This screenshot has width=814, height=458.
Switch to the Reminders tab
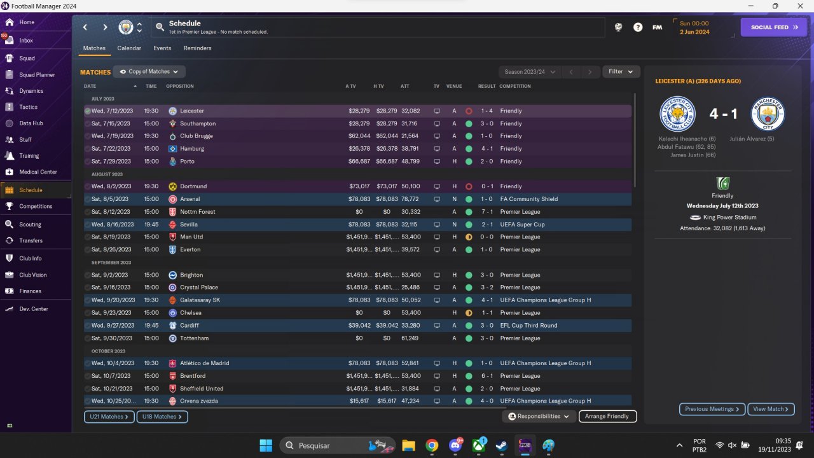[x=197, y=48]
